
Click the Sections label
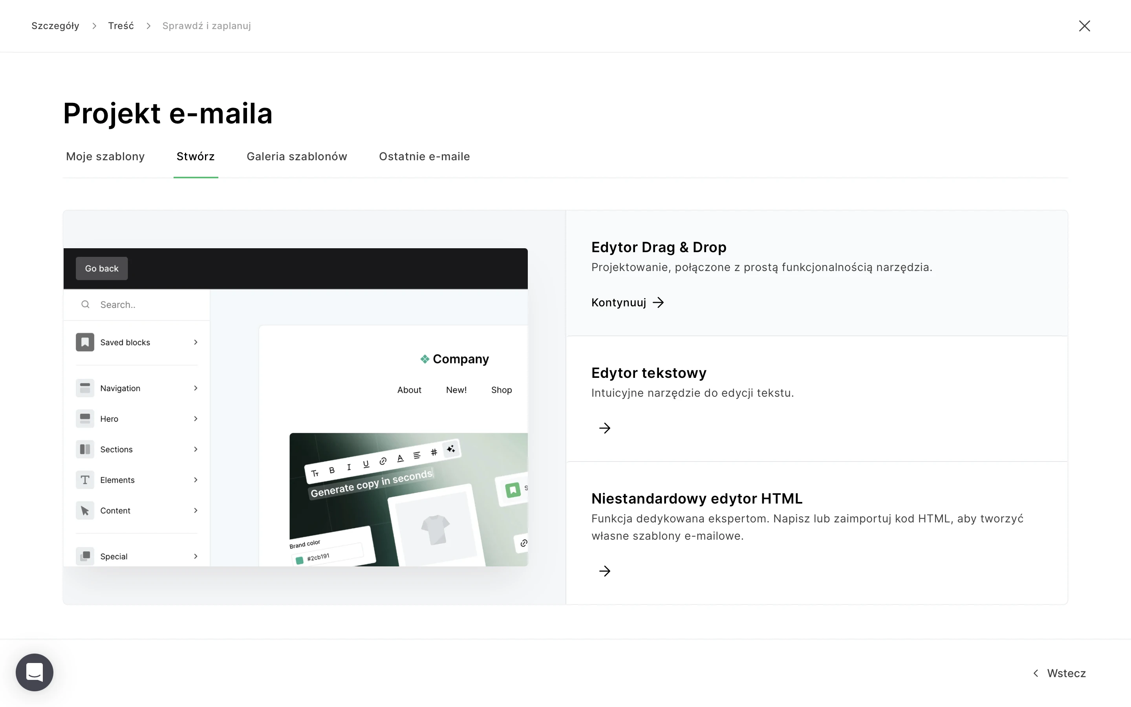coord(116,449)
